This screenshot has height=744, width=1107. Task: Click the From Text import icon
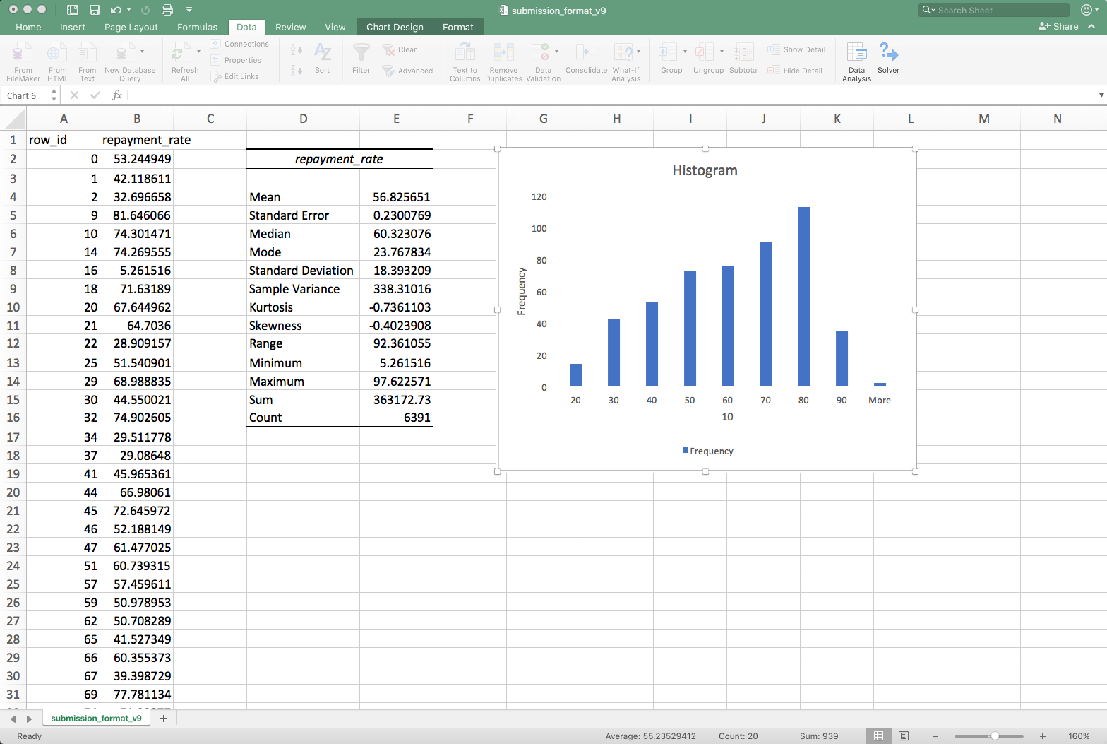coord(87,61)
